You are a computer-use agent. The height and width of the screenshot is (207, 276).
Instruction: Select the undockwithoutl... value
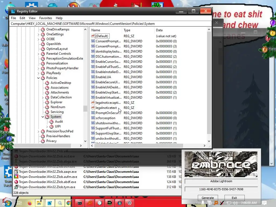tap(108, 139)
